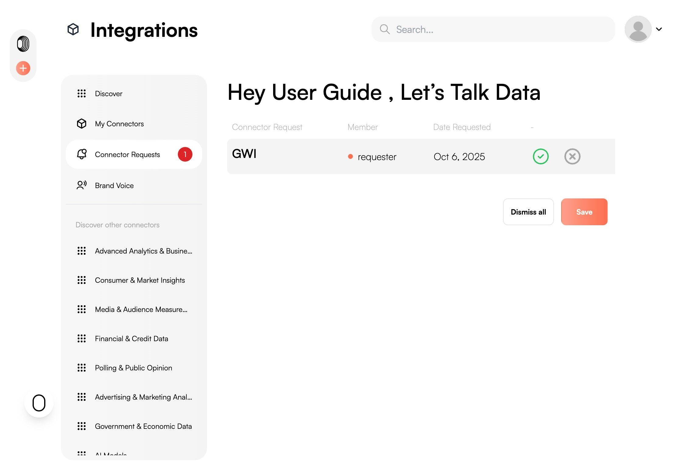Click the fingerprint logo in sidebar
676x476 pixels.
pyautogui.click(x=23, y=44)
